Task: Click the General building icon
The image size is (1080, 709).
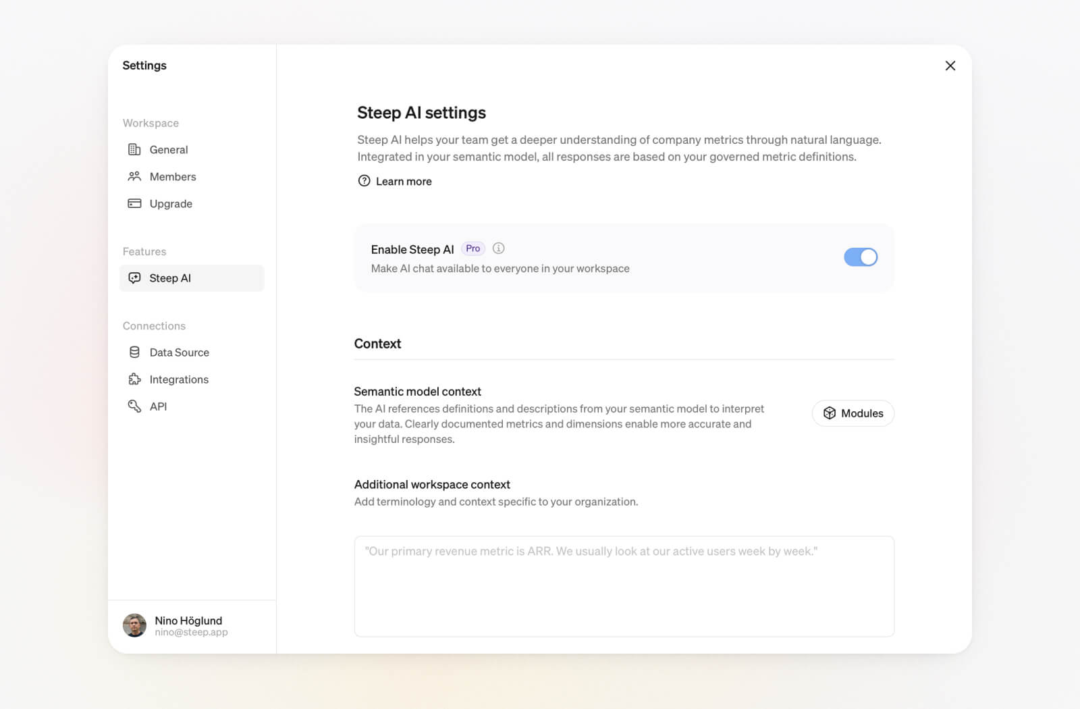Action: click(x=134, y=149)
